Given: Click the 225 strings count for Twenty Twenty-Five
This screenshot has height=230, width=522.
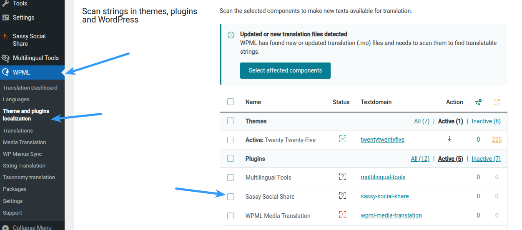Looking at the screenshot, I should (x=497, y=140).
